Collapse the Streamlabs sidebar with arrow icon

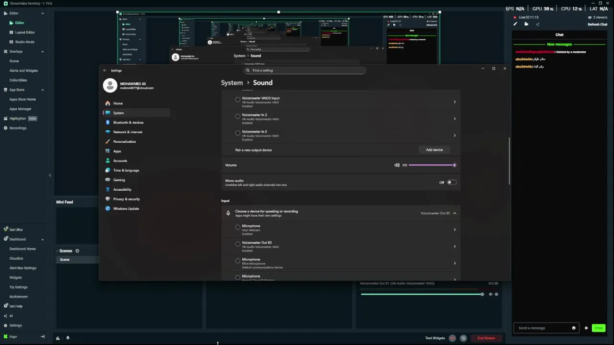tap(43, 336)
